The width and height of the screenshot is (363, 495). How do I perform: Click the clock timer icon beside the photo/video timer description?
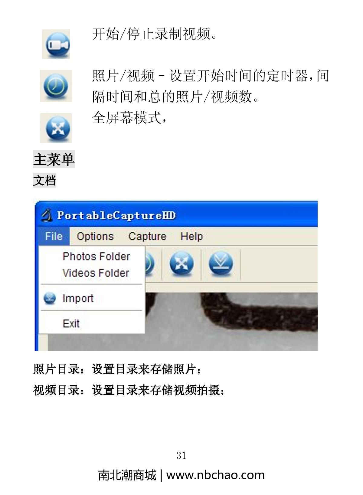pos(56,86)
